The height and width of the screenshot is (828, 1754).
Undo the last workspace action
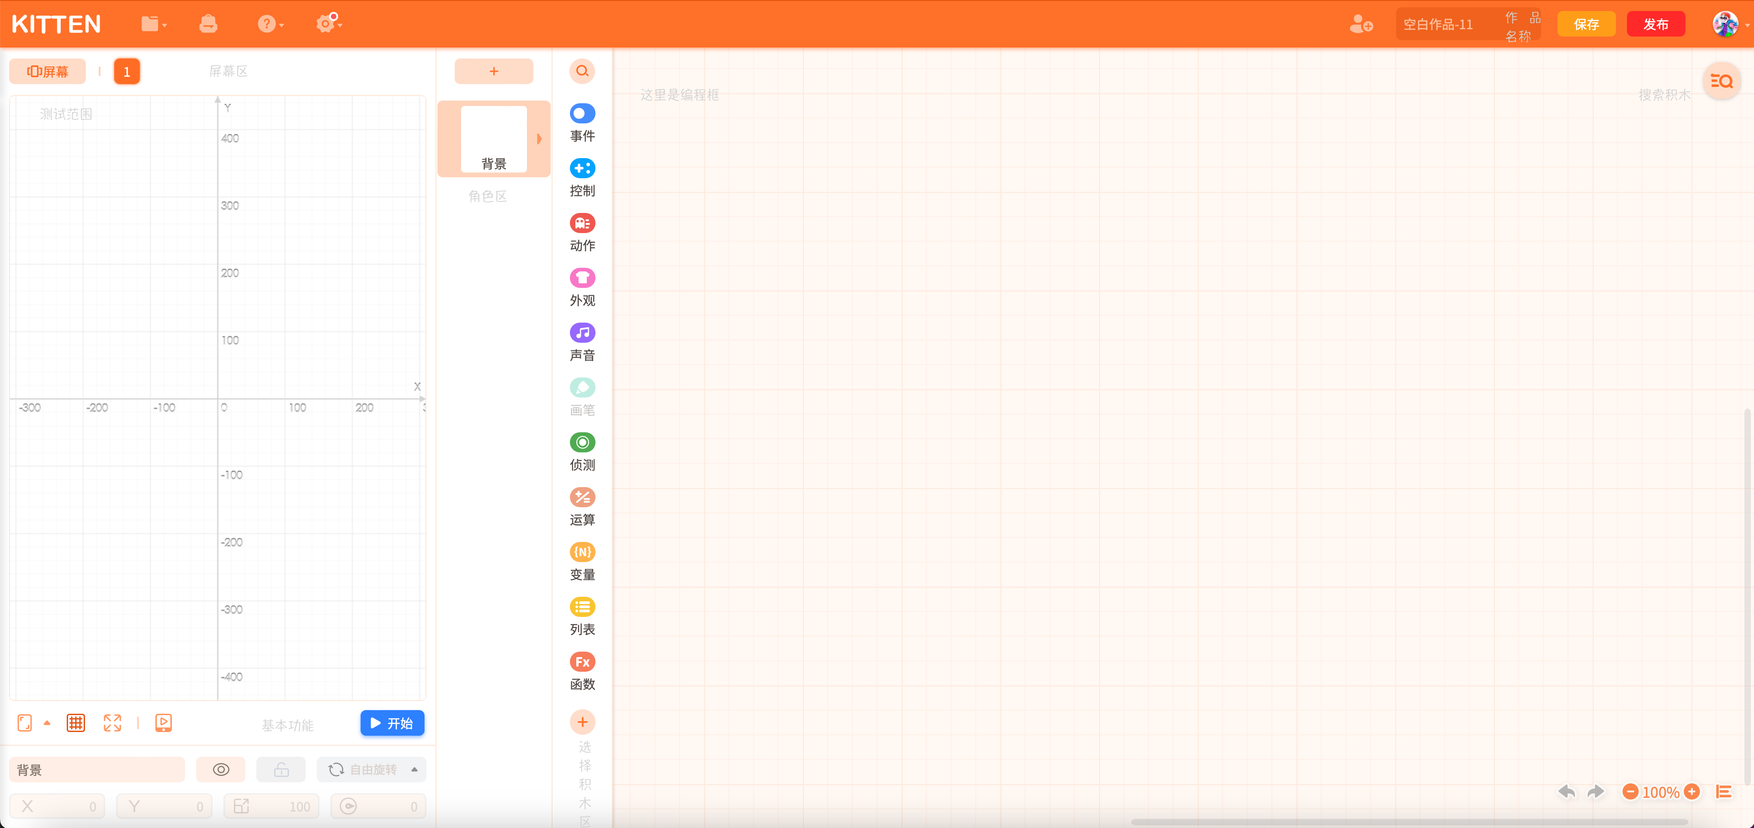[1566, 792]
